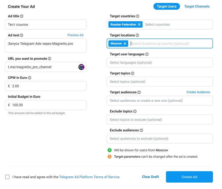Remove the Moscow location tag
This screenshot has width=222, height=189.
click(125, 43)
